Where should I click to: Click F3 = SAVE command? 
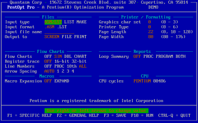[115, 116]
